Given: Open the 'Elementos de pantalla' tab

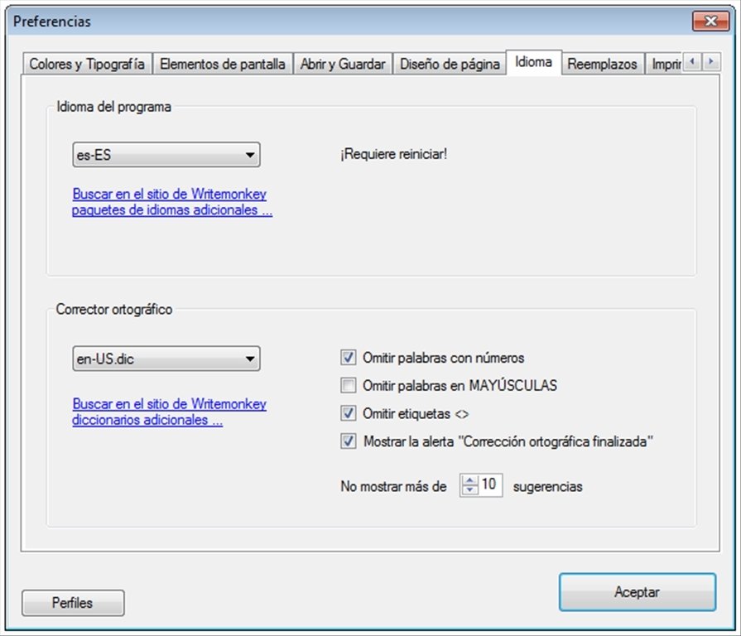Looking at the screenshot, I should (x=223, y=64).
